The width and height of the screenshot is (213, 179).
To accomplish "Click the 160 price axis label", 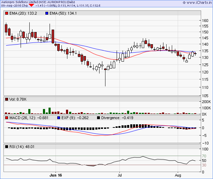I will [205, 21].
